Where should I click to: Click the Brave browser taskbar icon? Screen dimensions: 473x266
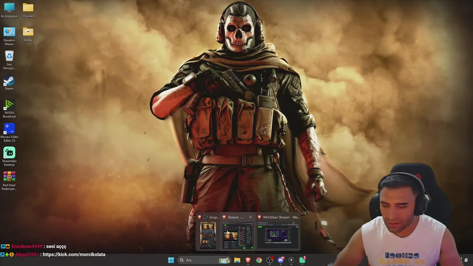248,260
